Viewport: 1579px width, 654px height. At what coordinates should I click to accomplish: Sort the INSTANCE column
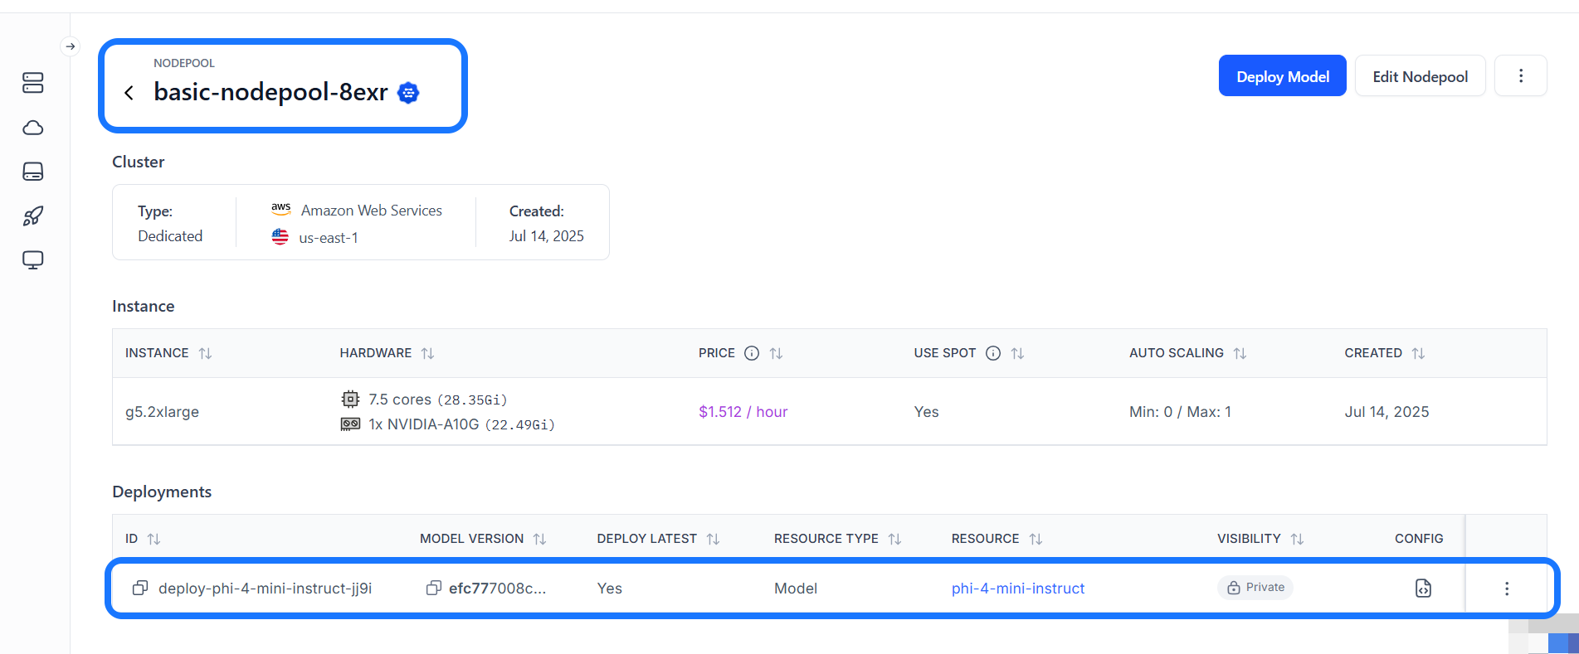click(205, 353)
